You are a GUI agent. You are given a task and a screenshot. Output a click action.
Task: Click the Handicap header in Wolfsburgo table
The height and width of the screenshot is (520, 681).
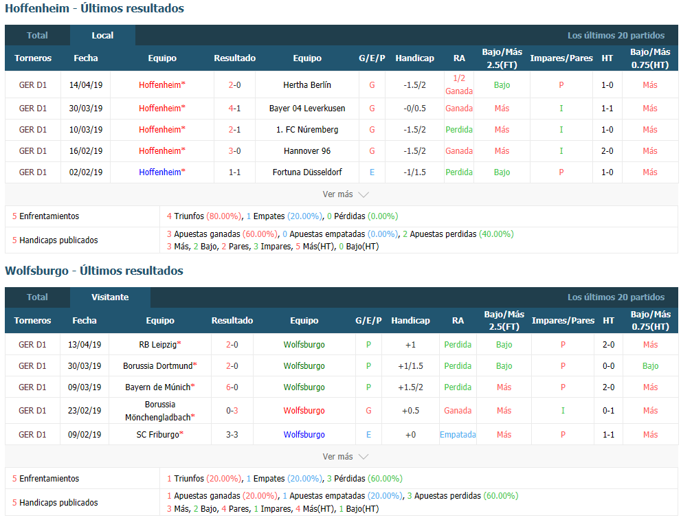[x=410, y=321]
